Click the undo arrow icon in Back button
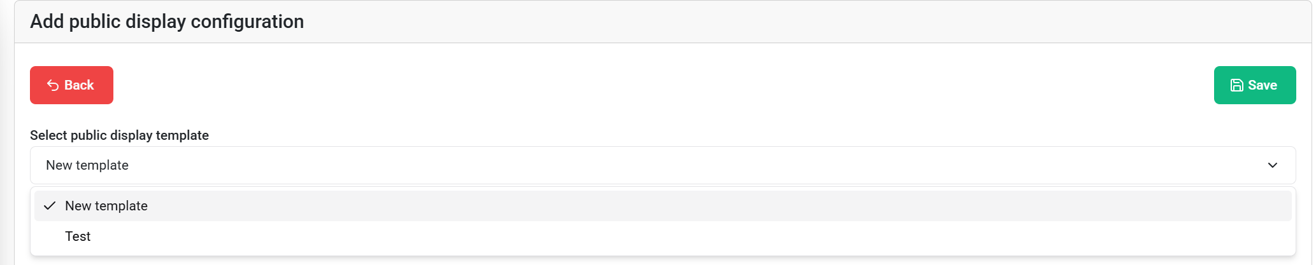The width and height of the screenshot is (1316, 265). pyautogui.click(x=53, y=85)
